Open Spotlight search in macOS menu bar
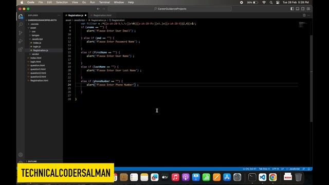The width and height of the screenshot is (329, 185). tap(271, 3)
